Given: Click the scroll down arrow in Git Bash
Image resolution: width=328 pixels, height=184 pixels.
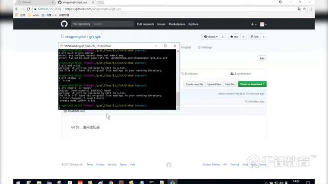Looking at the screenshot, I should click(x=178, y=108).
